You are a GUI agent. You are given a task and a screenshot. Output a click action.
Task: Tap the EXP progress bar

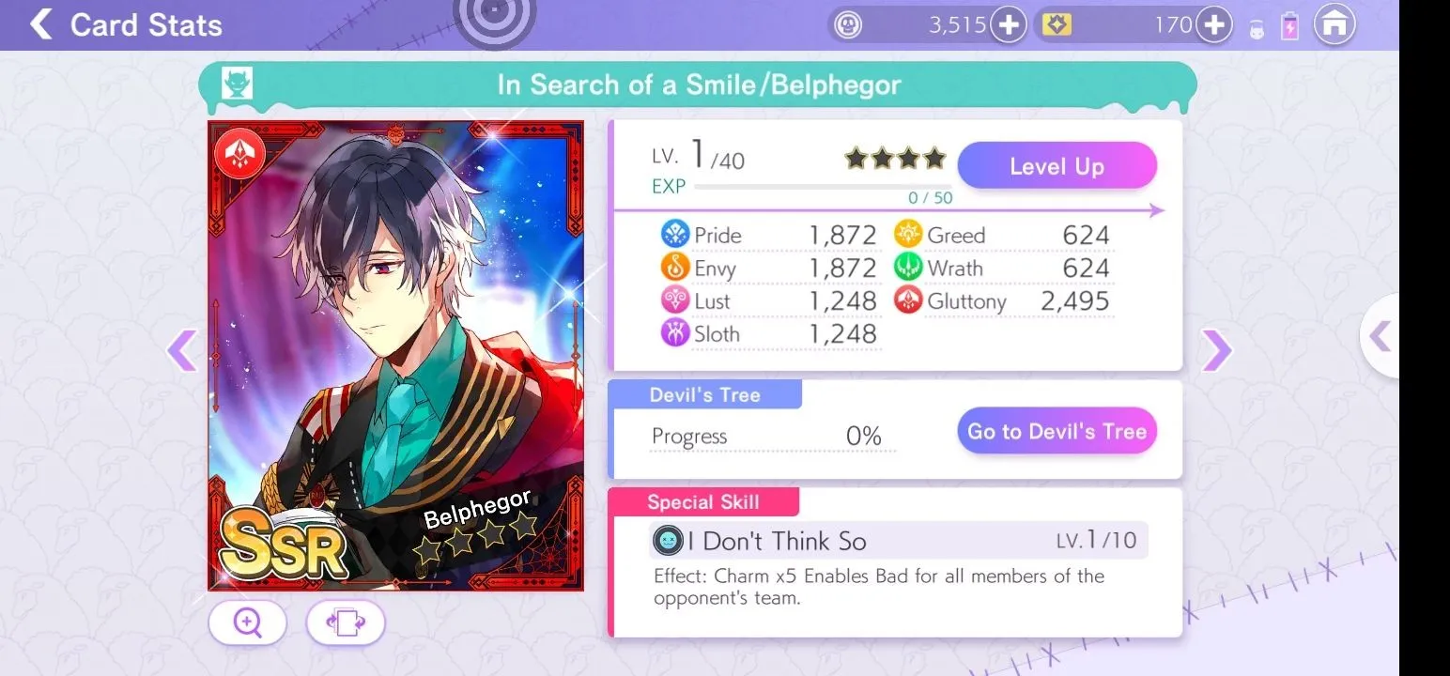click(x=823, y=186)
